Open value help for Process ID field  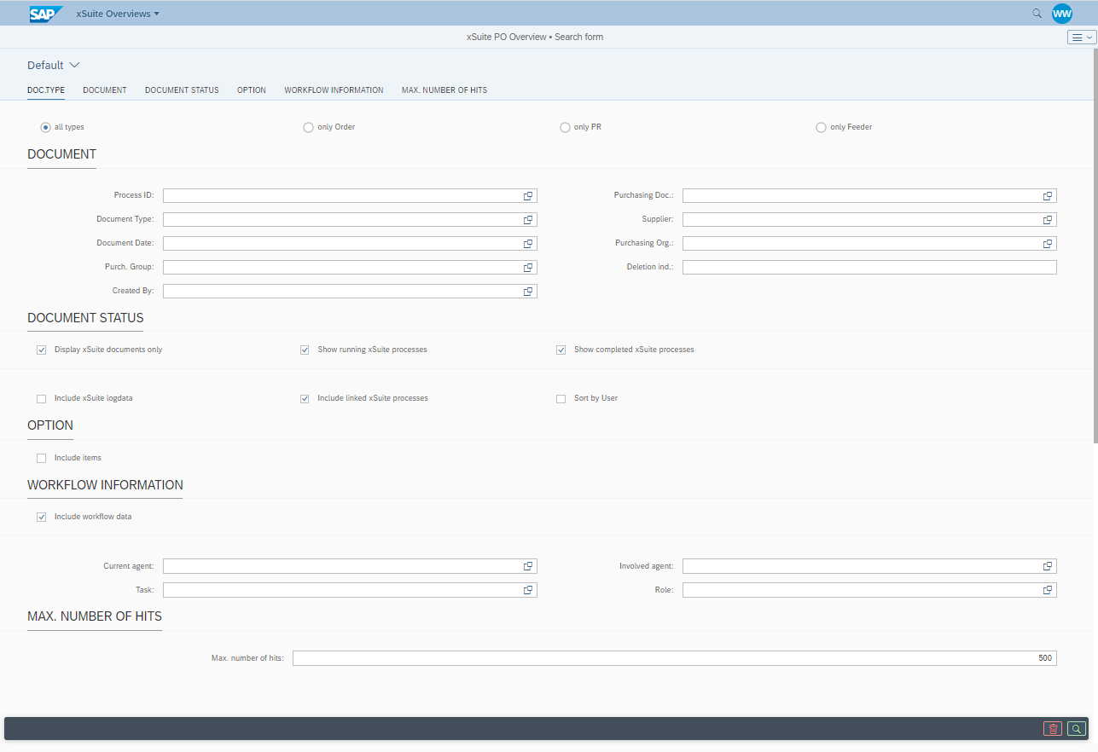pyautogui.click(x=528, y=196)
